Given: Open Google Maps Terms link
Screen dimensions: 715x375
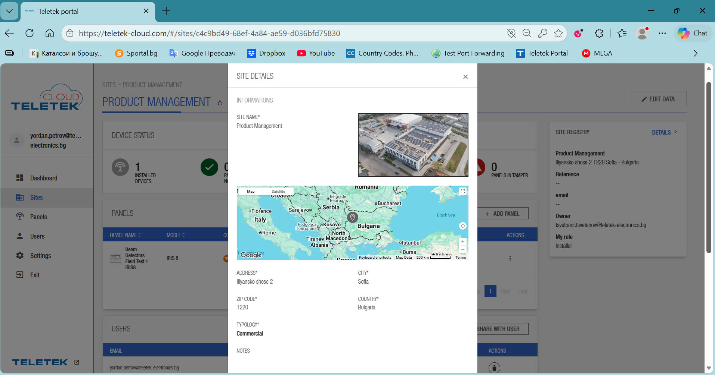Looking at the screenshot, I should [x=461, y=258].
